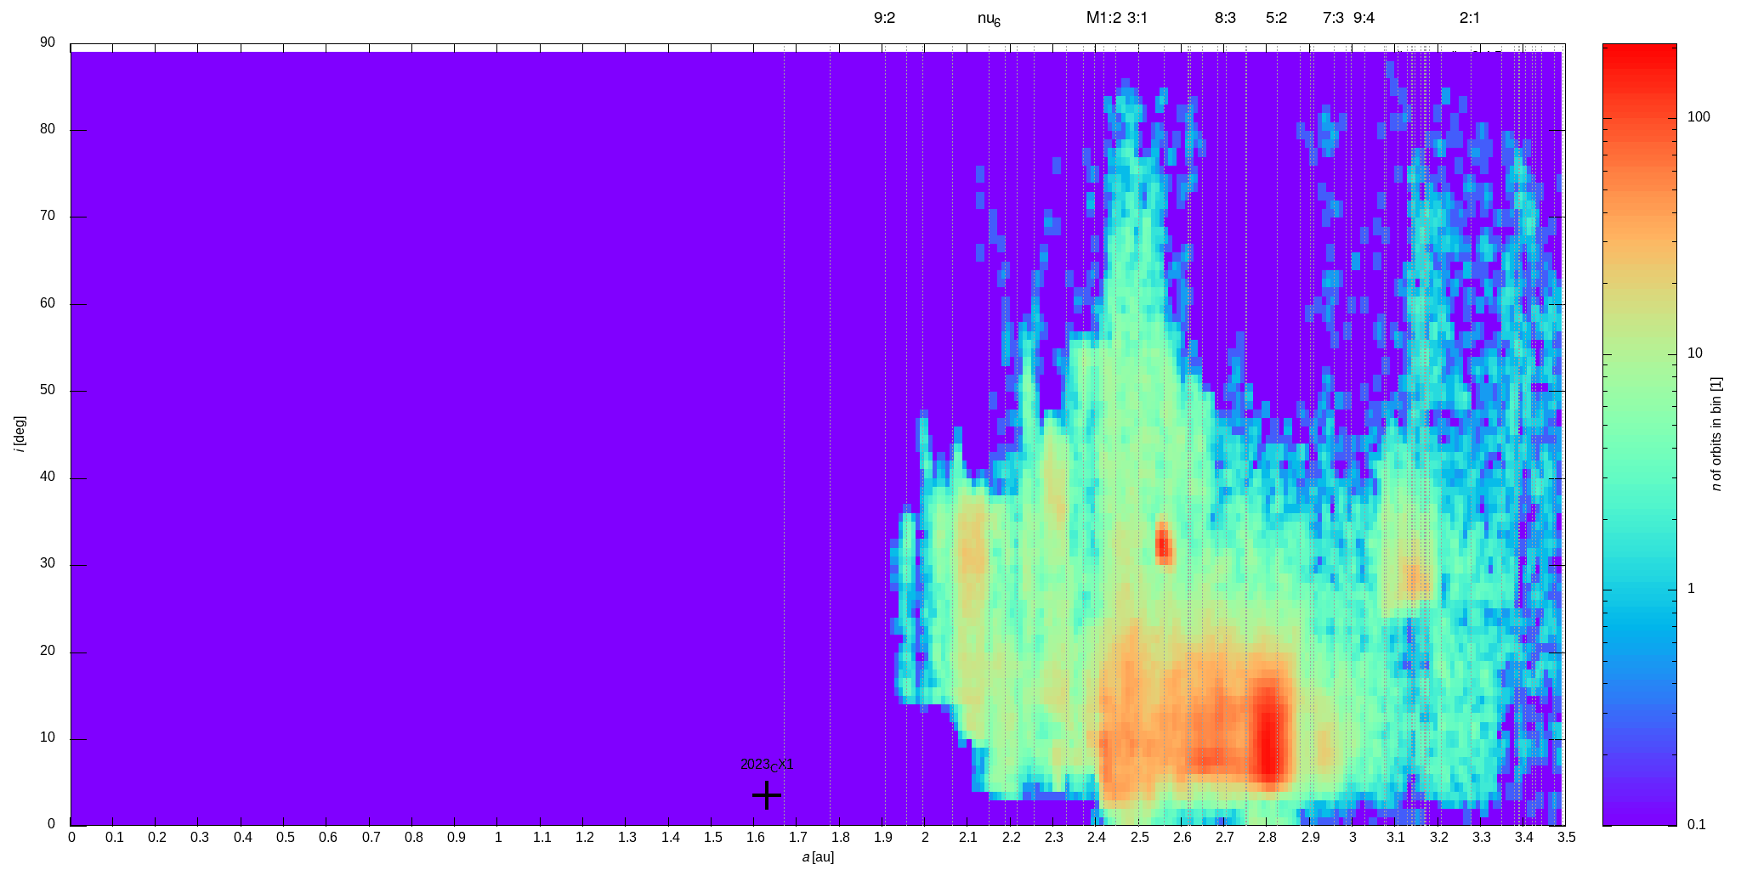1741x870 pixels.
Task: Select the 7:3 resonance label
Action: pos(1333,18)
